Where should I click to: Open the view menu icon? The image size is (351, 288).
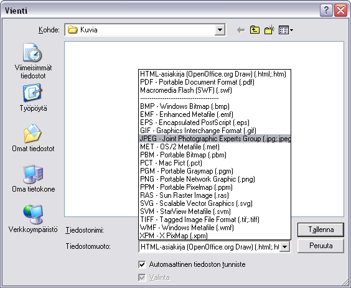click(284, 30)
